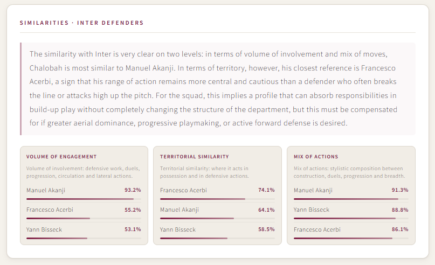Click the 74.1% bar under Francesco Acerbi
This screenshot has width=435, height=265.
[x=217, y=199]
